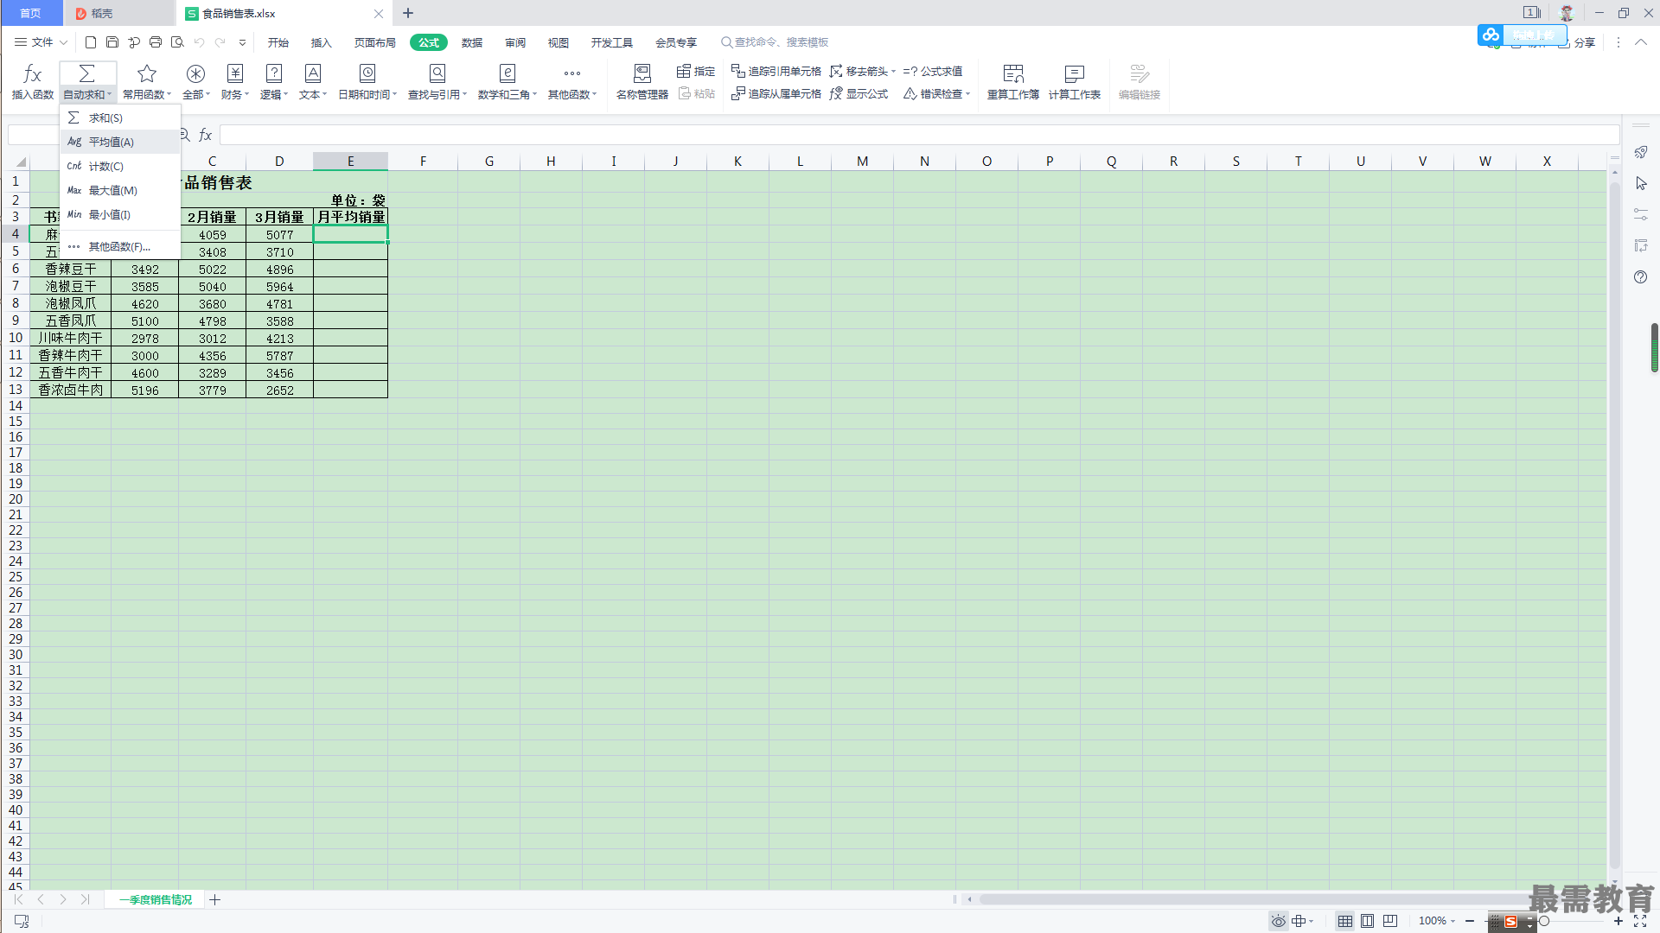The image size is (1660, 933).
Task: Add a new document tab with plus
Action: pyautogui.click(x=408, y=13)
